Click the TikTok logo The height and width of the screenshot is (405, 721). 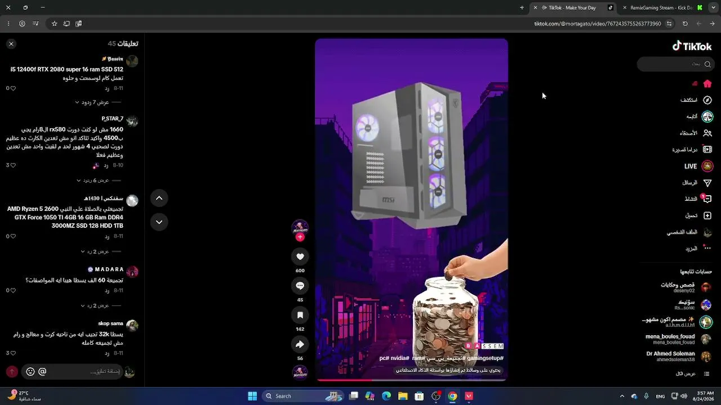692,46
